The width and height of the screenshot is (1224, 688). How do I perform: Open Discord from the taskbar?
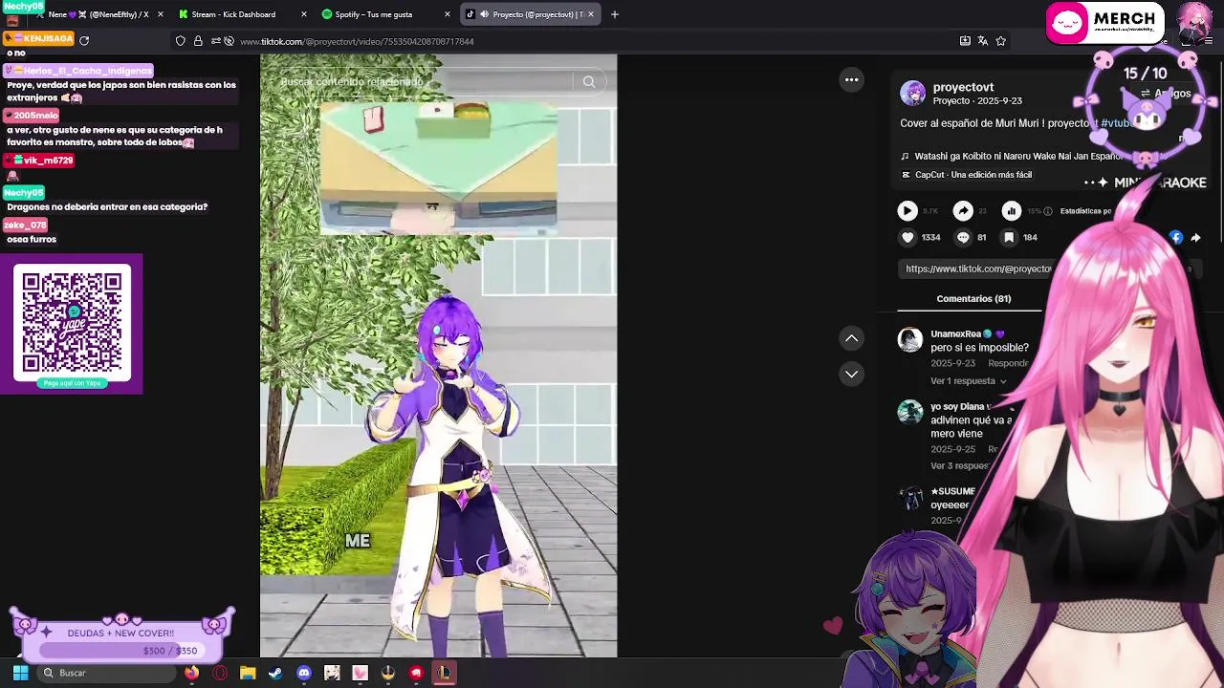click(304, 673)
